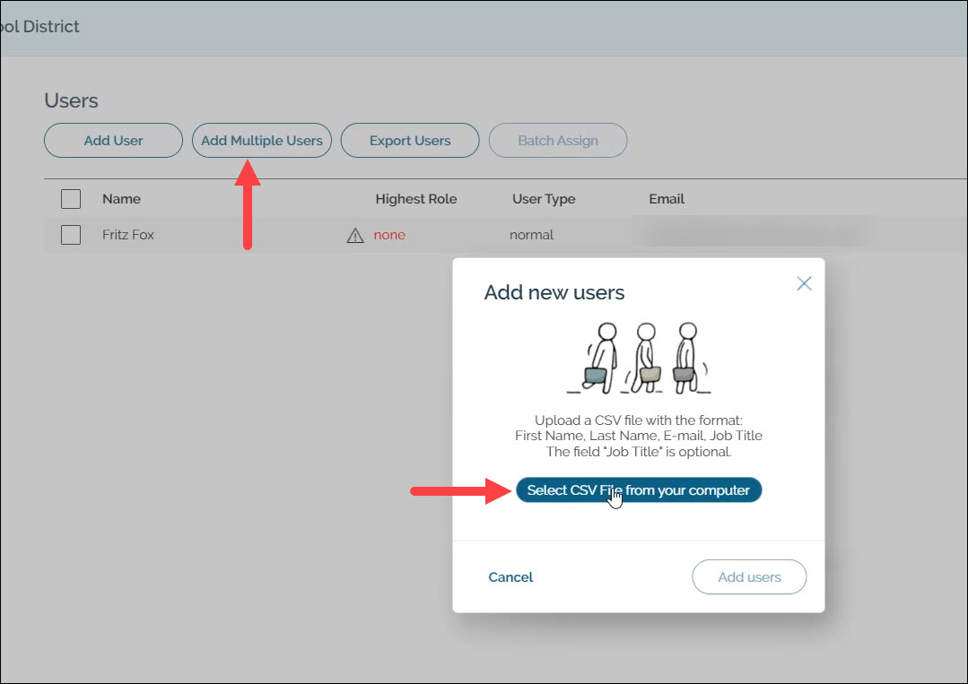Screen dimensions: 968x684
Task: Click the School District title in the header
Action: [39, 27]
